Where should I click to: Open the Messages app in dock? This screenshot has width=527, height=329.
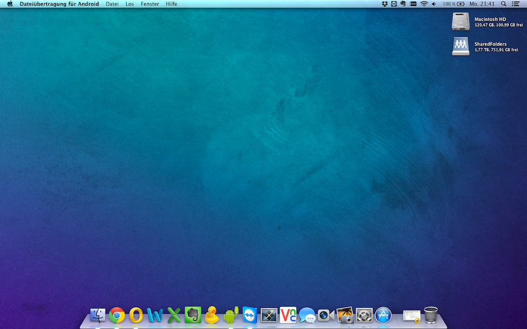click(x=307, y=315)
